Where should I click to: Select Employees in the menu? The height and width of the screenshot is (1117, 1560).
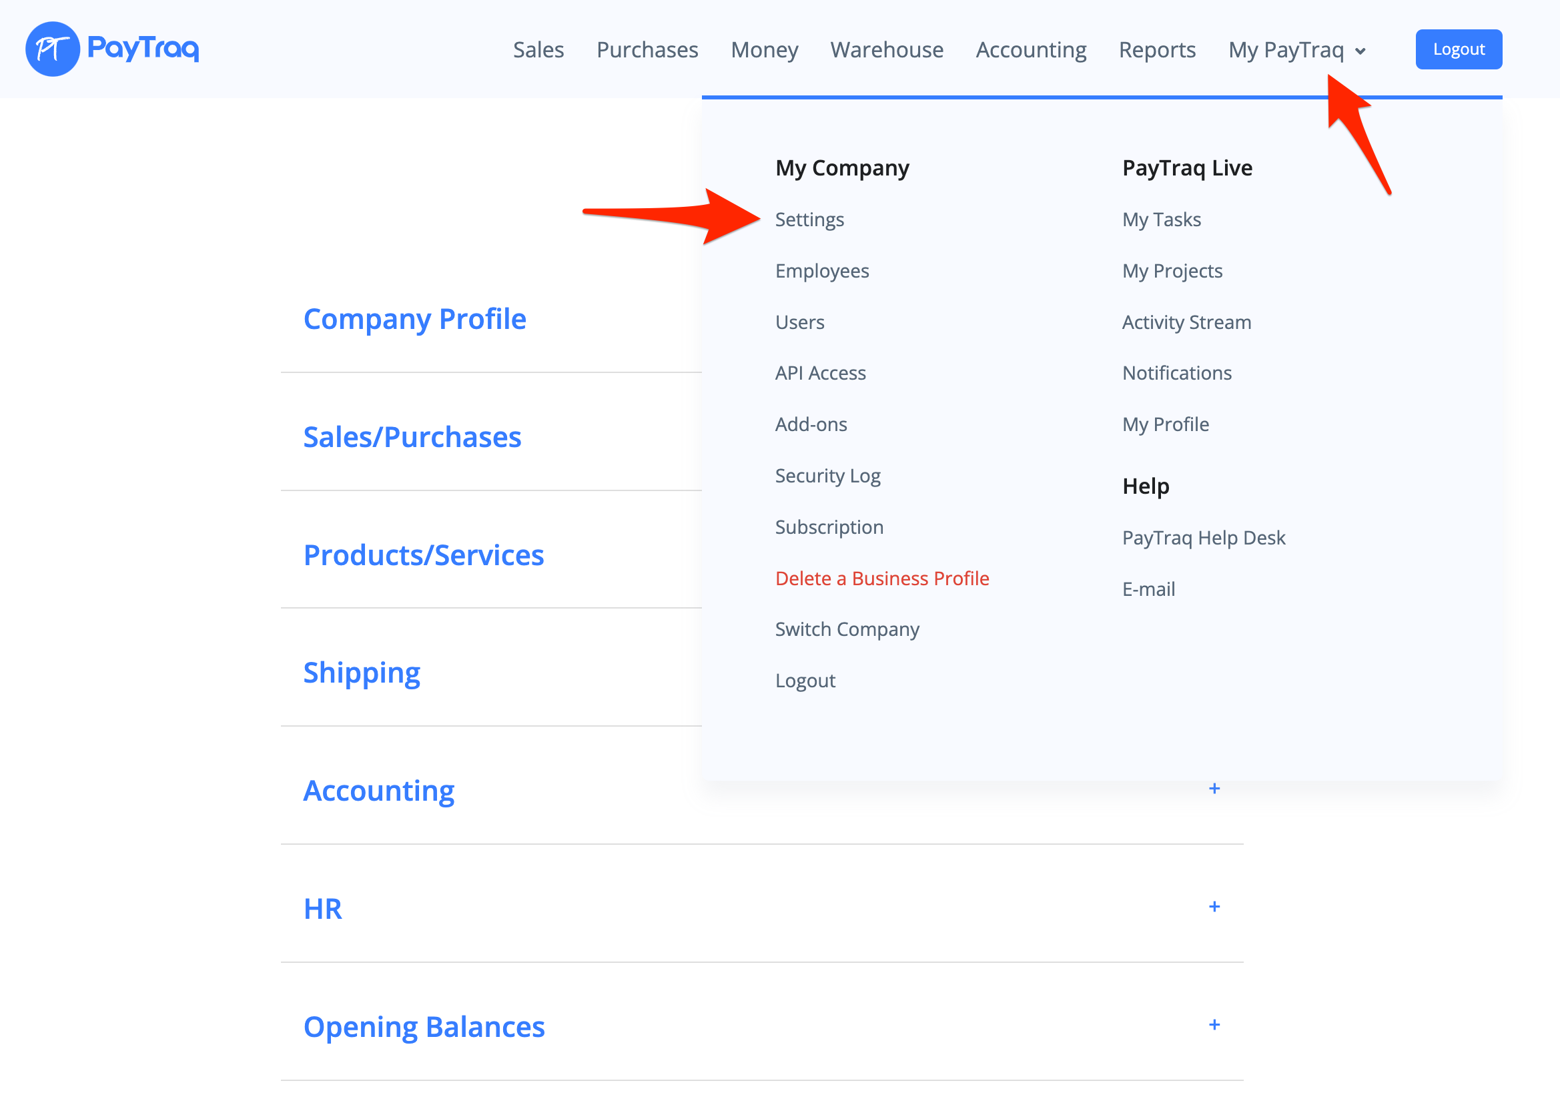(821, 271)
